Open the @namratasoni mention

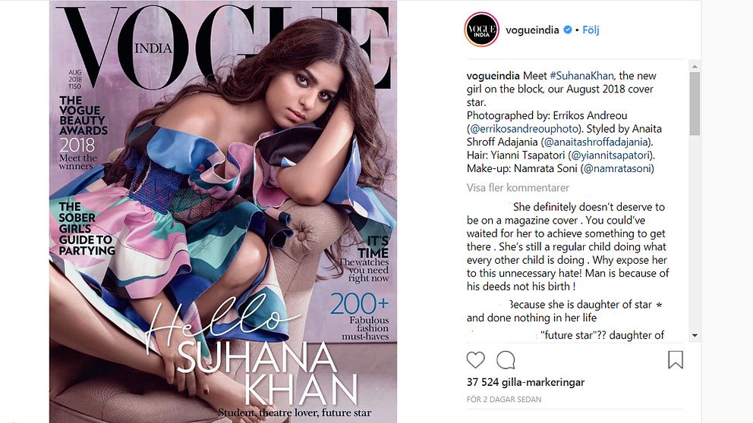click(x=617, y=168)
